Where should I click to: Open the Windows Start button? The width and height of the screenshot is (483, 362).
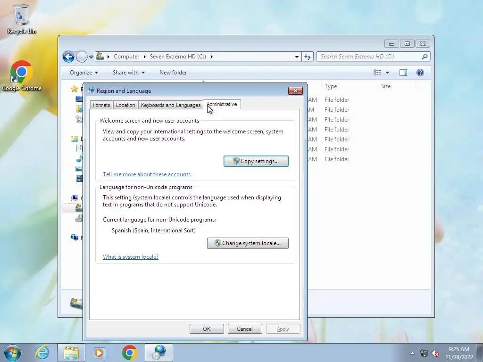click(12, 353)
